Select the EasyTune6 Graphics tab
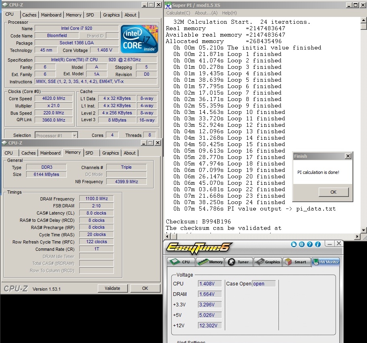Viewport: 367px width, 343px height. pyautogui.click(x=268, y=262)
